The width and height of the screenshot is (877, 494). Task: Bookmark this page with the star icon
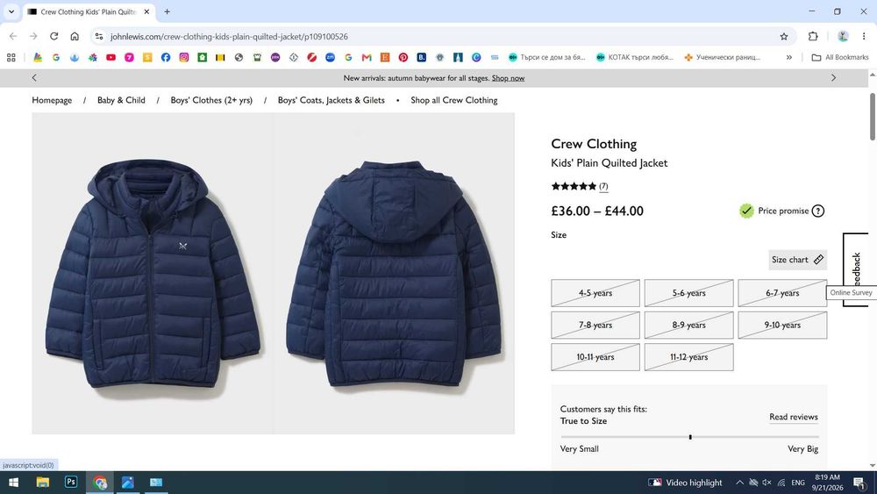click(783, 36)
